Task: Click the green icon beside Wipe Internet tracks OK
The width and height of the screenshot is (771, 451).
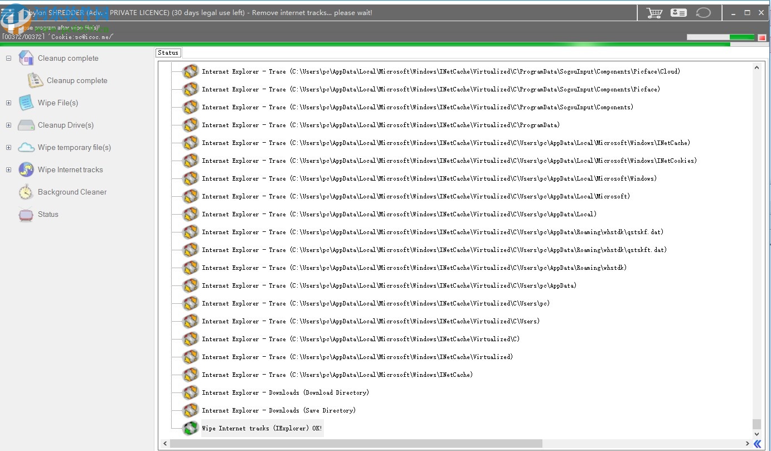Action: [191, 428]
